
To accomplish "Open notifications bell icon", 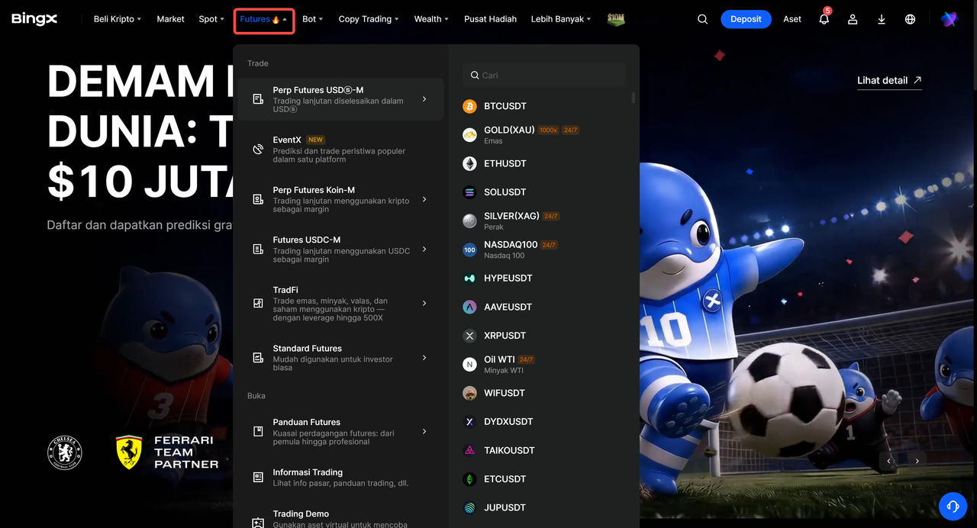I will [x=824, y=19].
